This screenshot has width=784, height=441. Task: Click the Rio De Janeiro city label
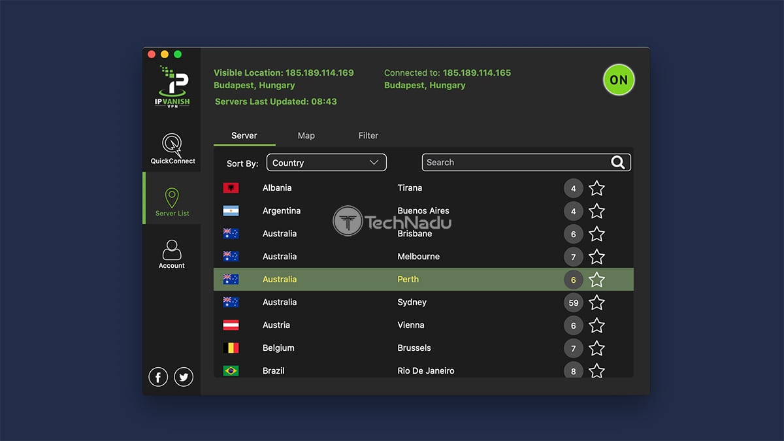[426, 370]
